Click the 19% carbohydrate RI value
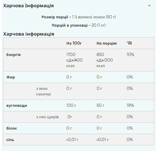Screen dimensions: 157x151 130,105
